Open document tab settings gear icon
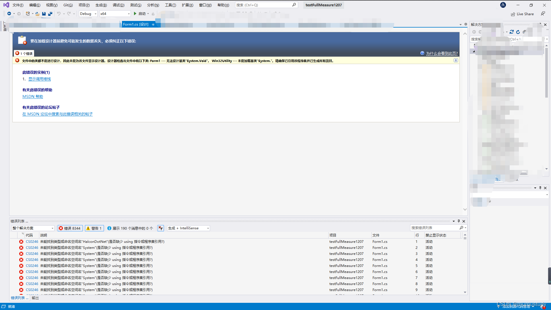 466,24
